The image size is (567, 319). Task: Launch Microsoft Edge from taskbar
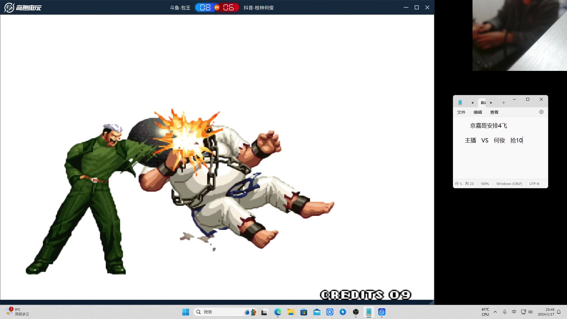tap(278, 312)
